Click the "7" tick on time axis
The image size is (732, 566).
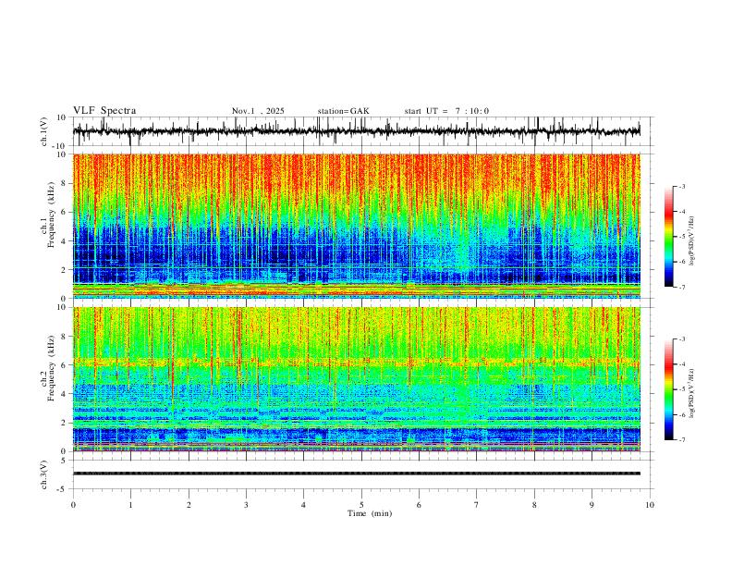(x=476, y=505)
